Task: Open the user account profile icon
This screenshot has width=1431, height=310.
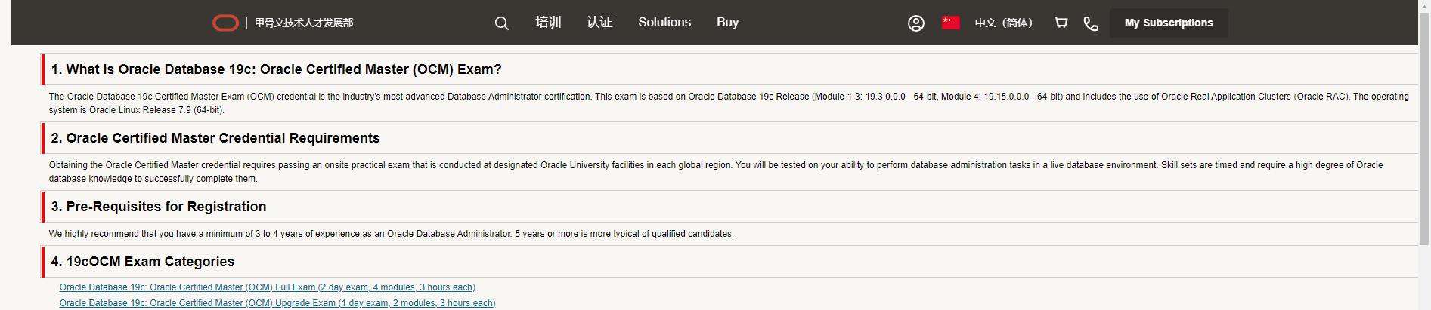Action: coord(916,23)
